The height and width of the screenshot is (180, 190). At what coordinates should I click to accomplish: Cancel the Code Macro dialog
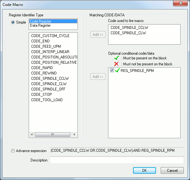pyautogui.click(x=172, y=171)
